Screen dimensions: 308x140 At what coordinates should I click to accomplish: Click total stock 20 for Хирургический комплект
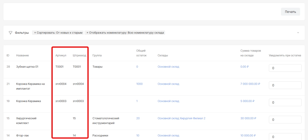tap(138, 118)
